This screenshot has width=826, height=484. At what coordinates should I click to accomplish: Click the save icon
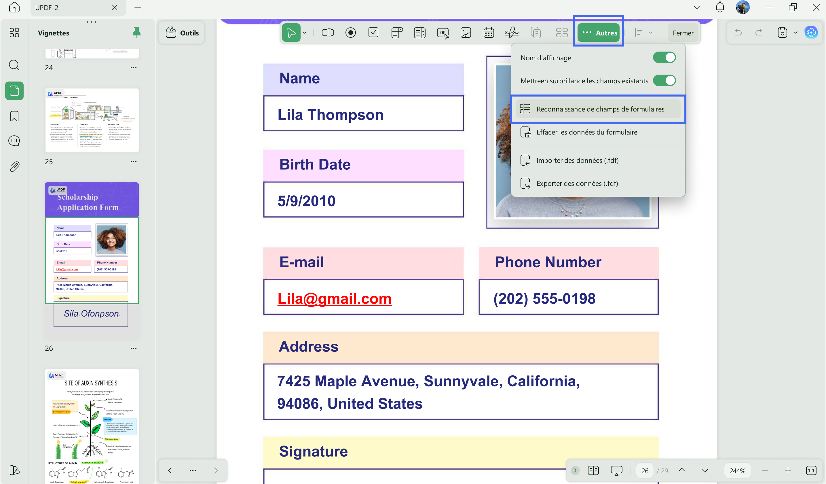782,33
